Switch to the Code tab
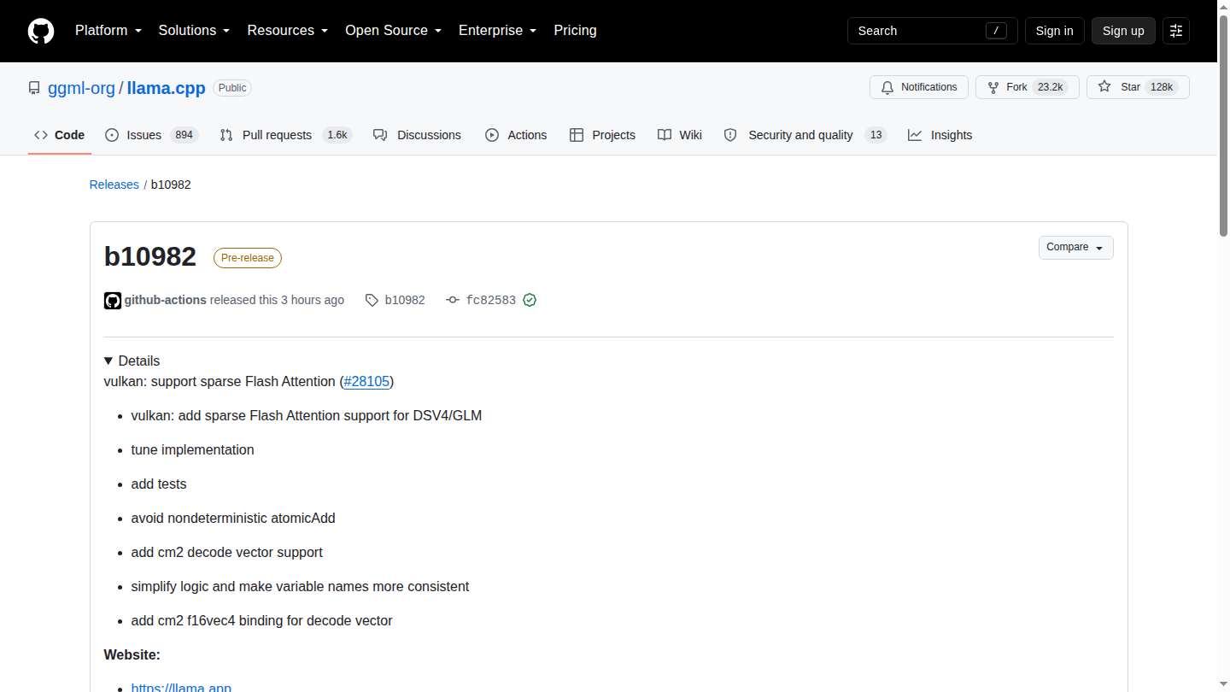1230x692 pixels. click(x=60, y=135)
